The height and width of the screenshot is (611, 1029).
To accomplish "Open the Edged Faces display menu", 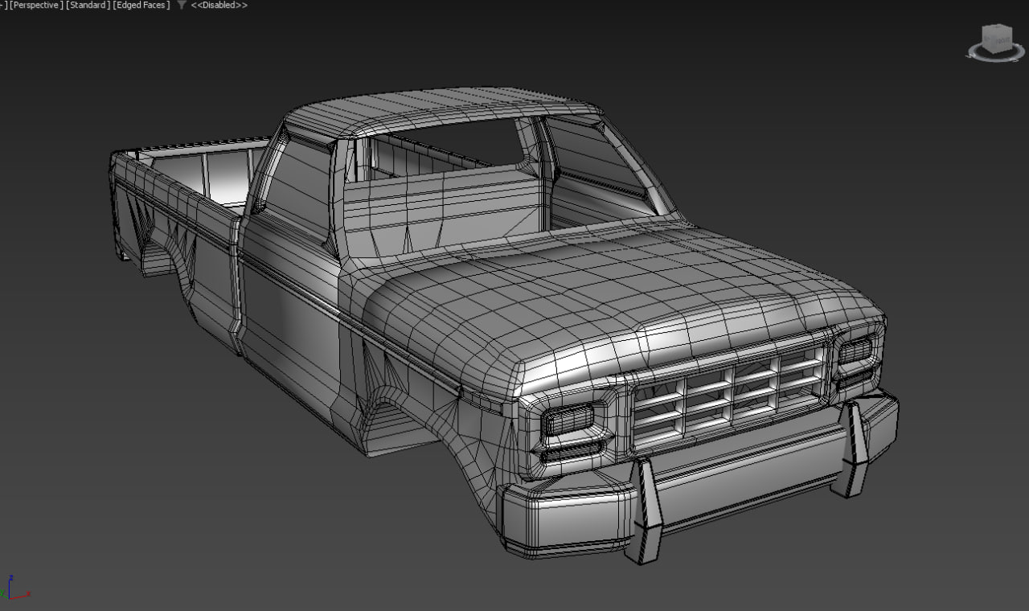I will (141, 6).
